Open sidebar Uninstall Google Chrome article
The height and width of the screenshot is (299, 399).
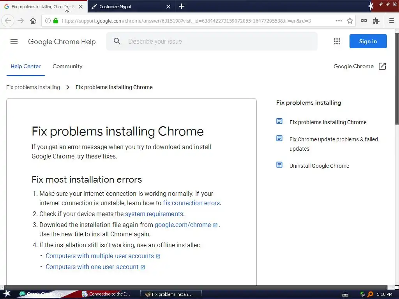(x=319, y=166)
